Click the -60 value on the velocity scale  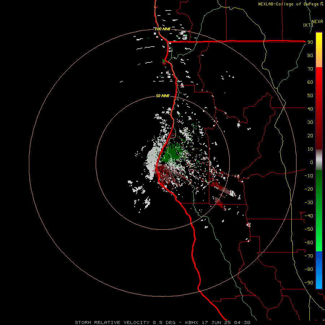pyautogui.click(x=309, y=243)
